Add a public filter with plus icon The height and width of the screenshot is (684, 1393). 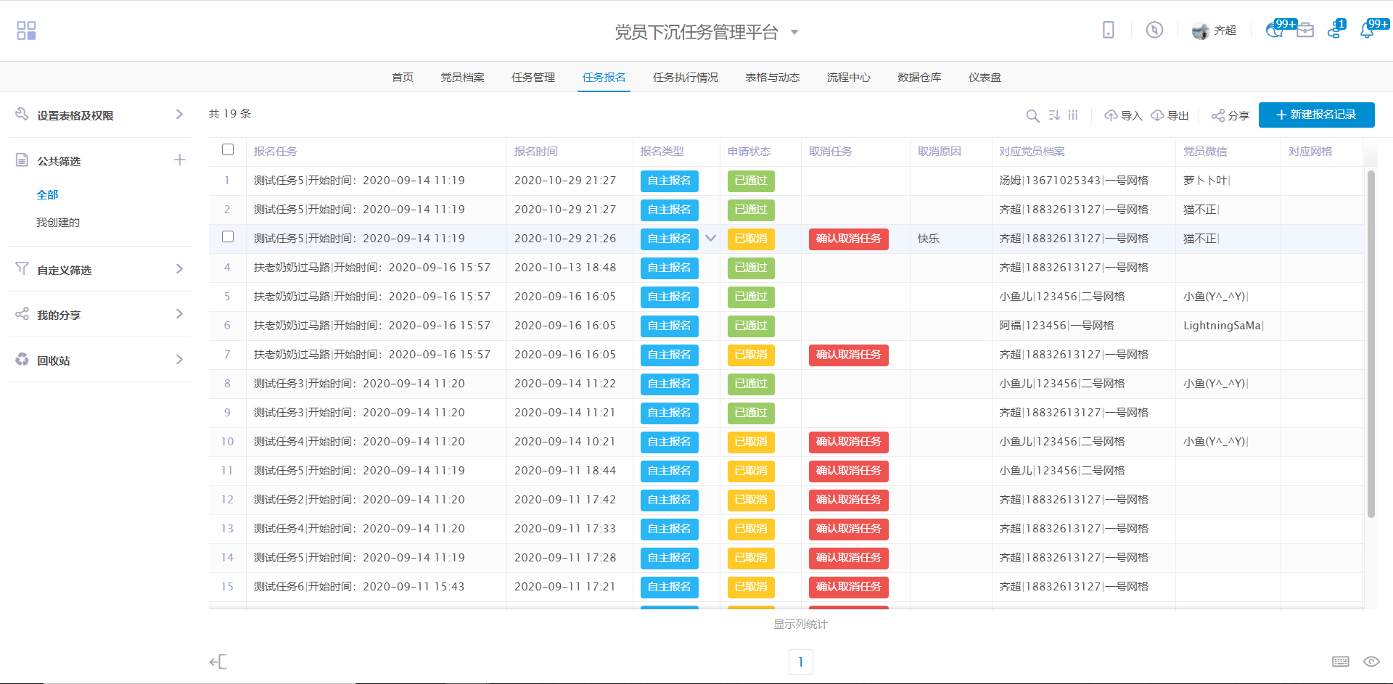pos(180,160)
